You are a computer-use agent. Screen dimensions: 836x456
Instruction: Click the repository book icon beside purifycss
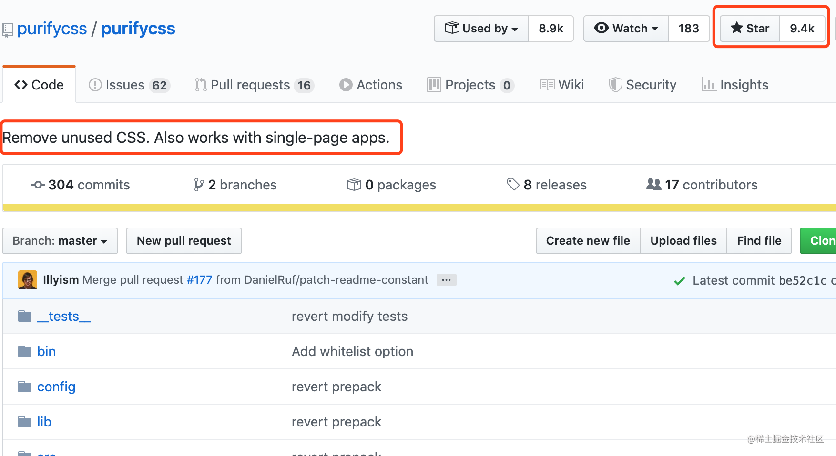(x=7, y=30)
